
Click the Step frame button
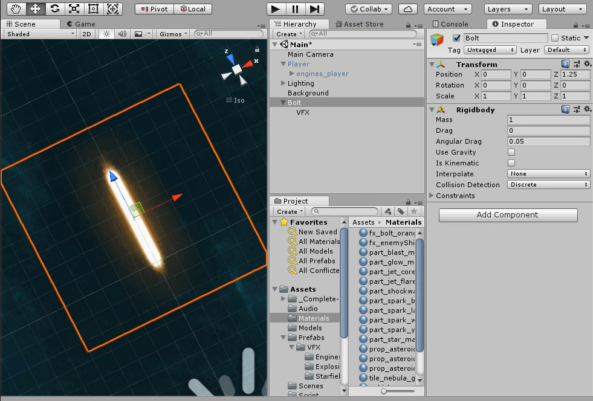click(x=315, y=8)
